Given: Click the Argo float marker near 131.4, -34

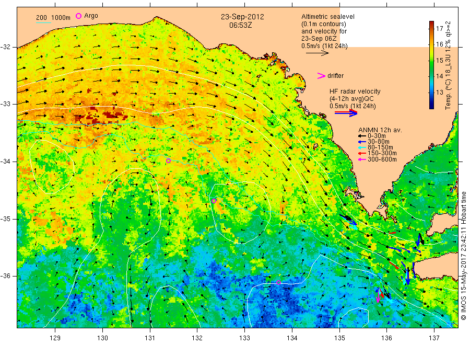Looking at the screenshot, I should [x=169, y=161].
